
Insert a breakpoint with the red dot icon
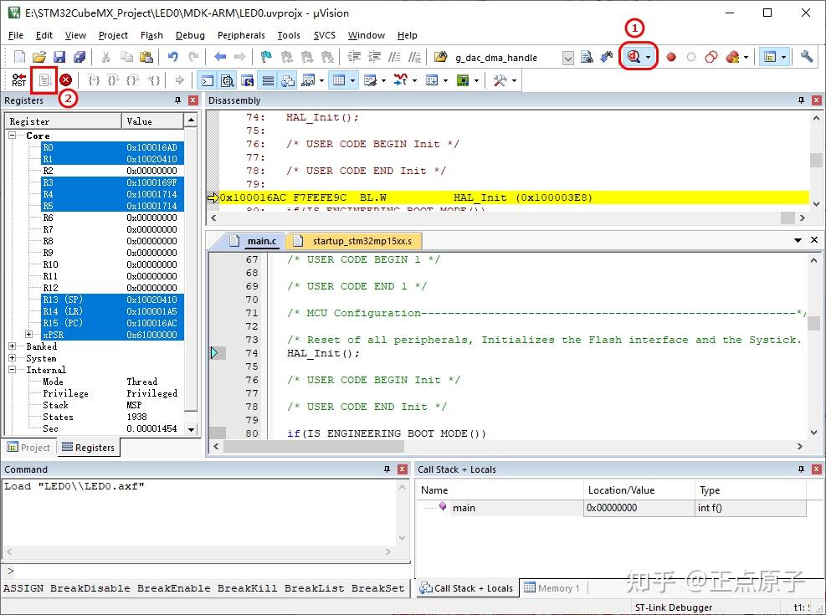coord(670,57)
